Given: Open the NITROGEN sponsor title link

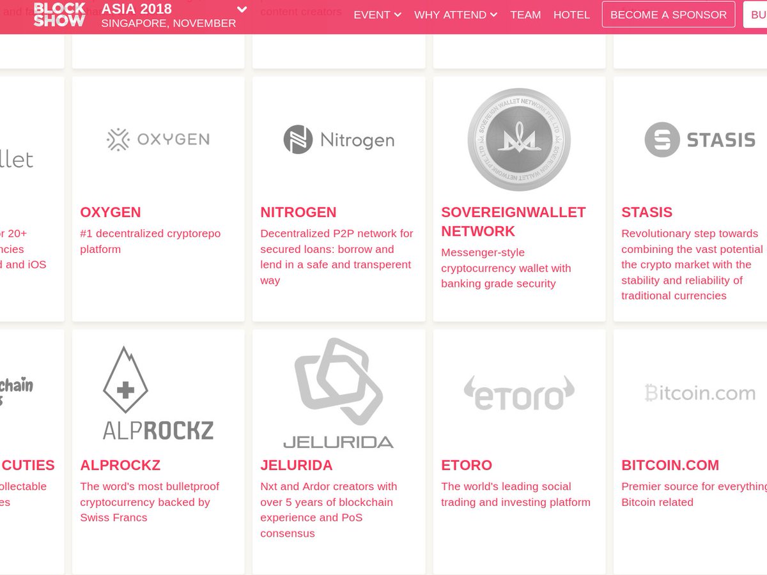Looking at the screenshot, I should (x=298, y=212).
